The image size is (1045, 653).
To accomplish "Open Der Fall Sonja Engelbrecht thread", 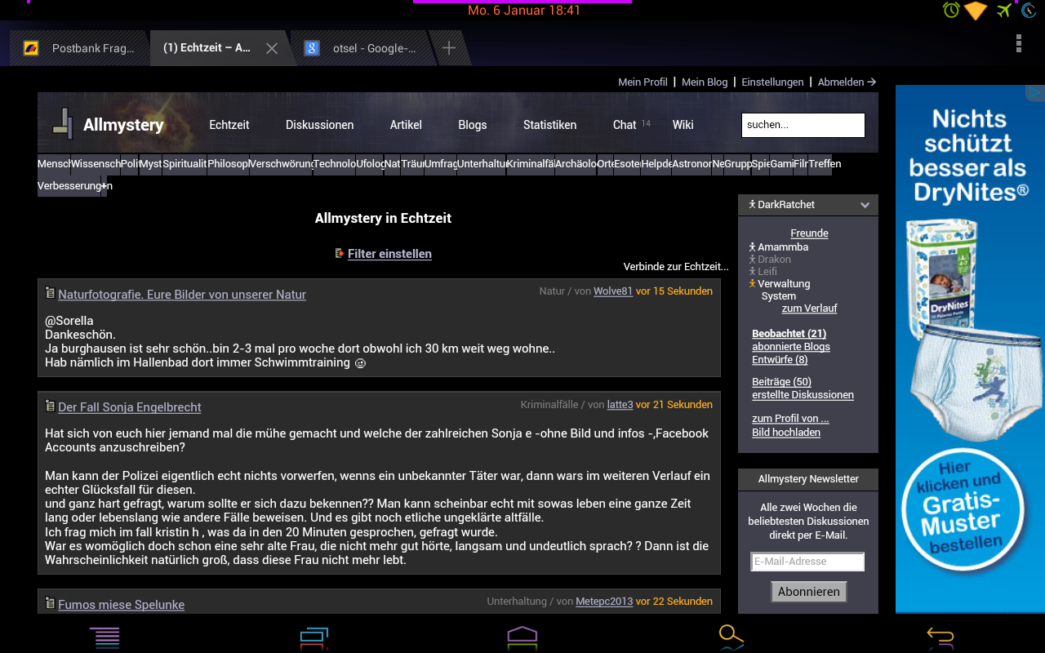I will [x=129, y=407].
